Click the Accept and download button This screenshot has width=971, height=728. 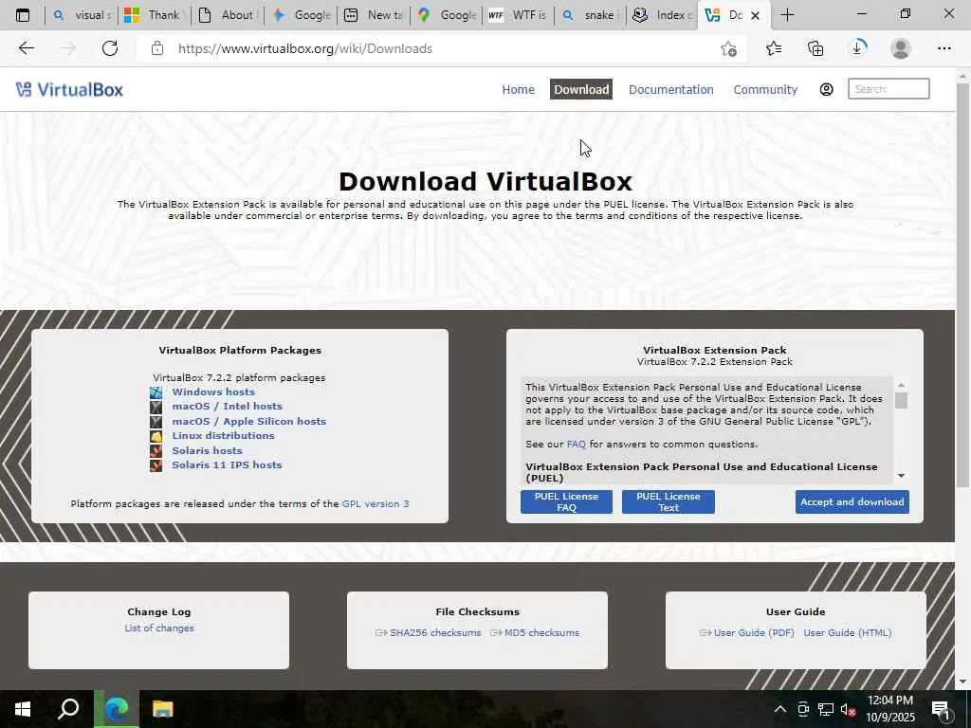852,502
